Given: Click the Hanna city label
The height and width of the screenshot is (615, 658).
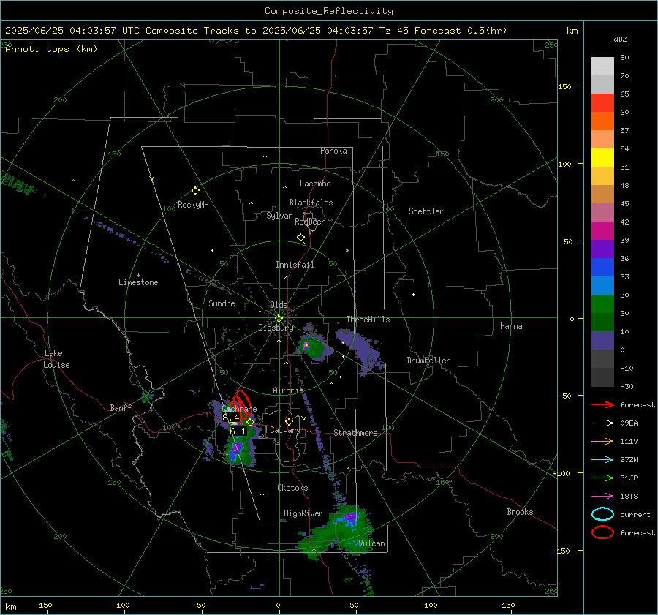Looking at the screenshot, I should click(511, 326).
